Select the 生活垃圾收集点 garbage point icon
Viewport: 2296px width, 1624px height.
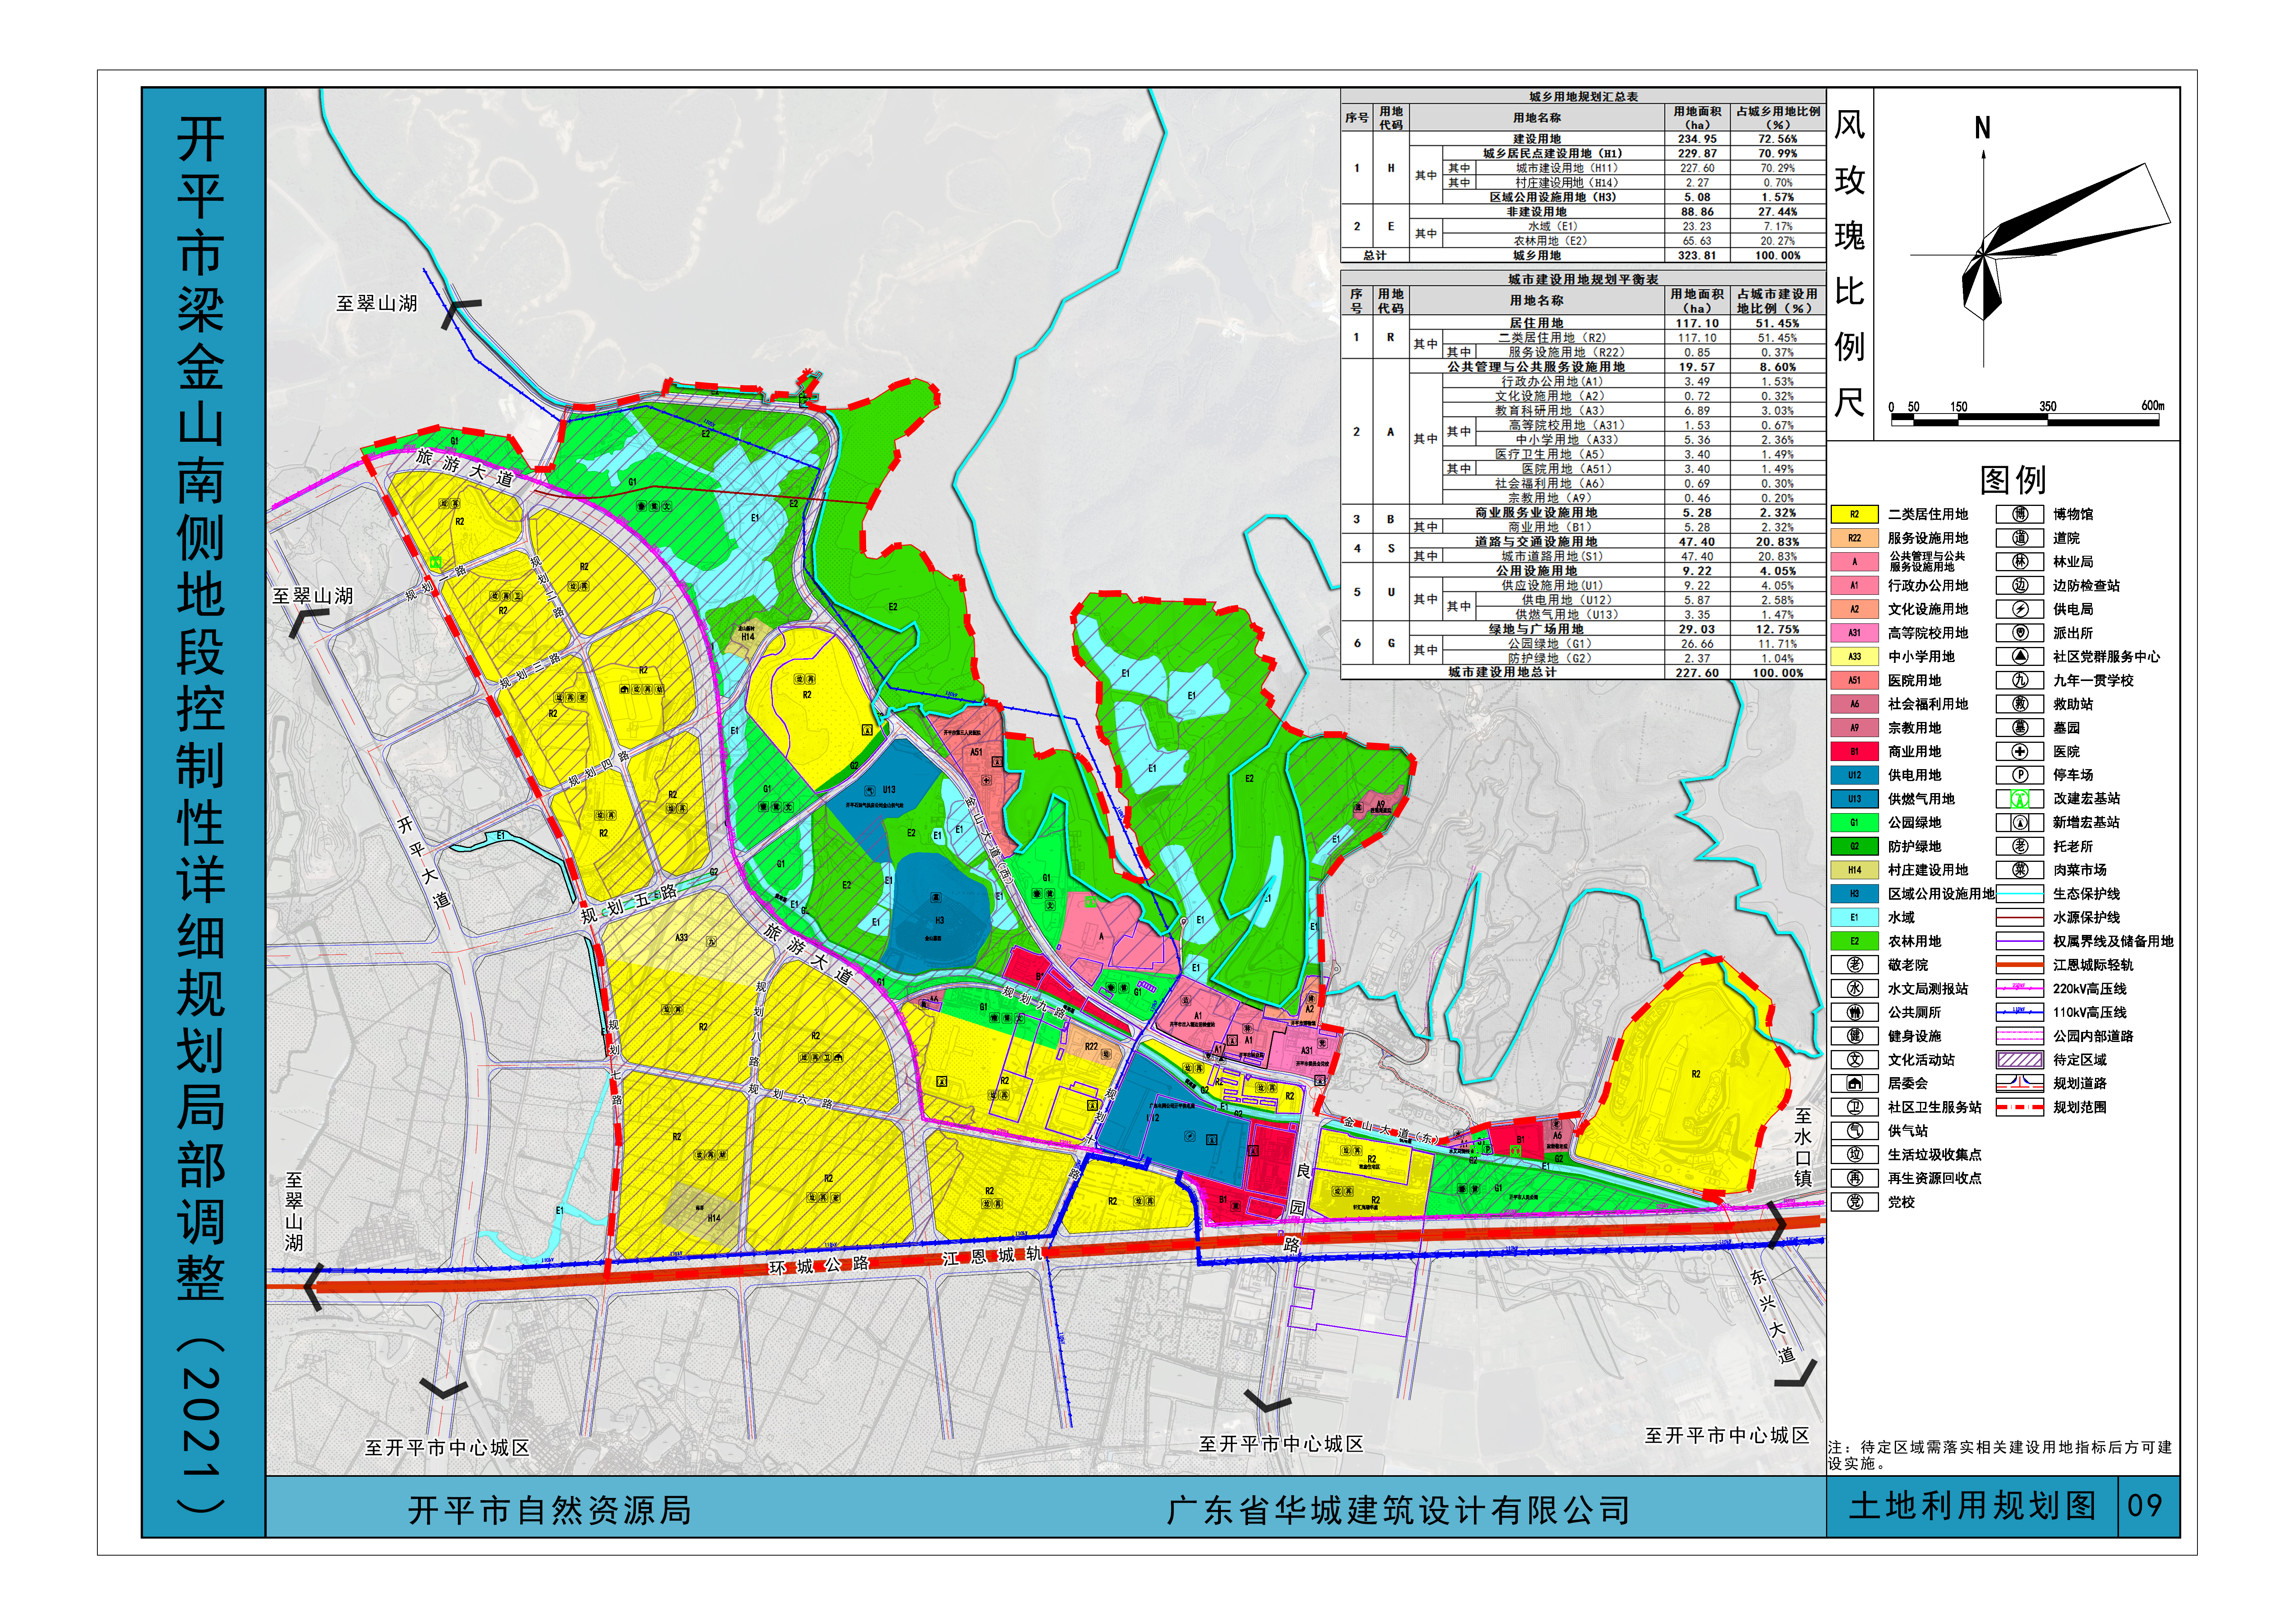point(1855,1155)
